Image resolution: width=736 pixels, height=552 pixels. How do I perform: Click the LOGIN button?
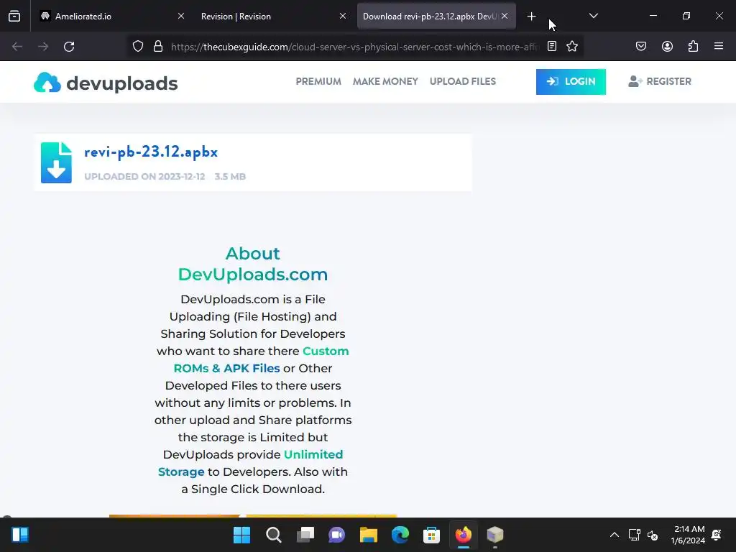pyautogui.click(x=571, y=82)
